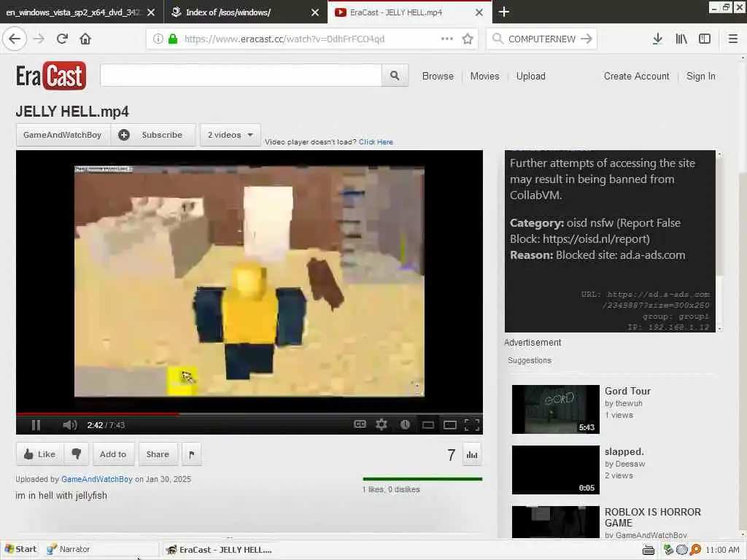Screen dimensions: 747x560
Task: Open slapped. video thumbnail
Action: pos(555,470)
